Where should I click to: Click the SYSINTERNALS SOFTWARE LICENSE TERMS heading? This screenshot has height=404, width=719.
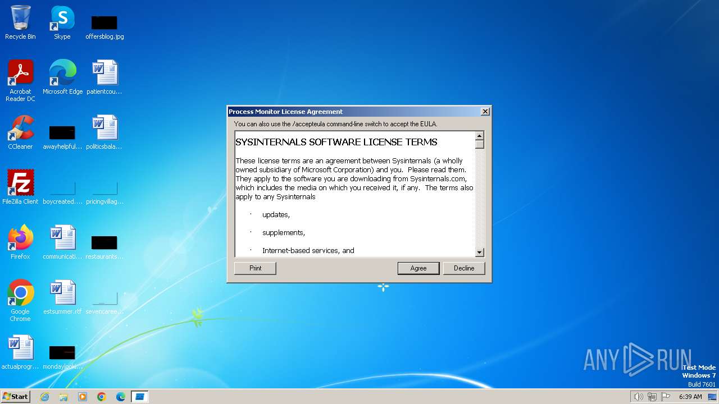pos(336,142)
